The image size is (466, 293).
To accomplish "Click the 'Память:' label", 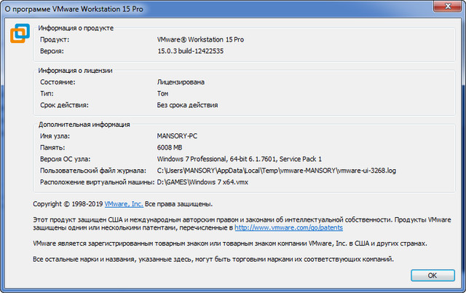I will (52, 147).
